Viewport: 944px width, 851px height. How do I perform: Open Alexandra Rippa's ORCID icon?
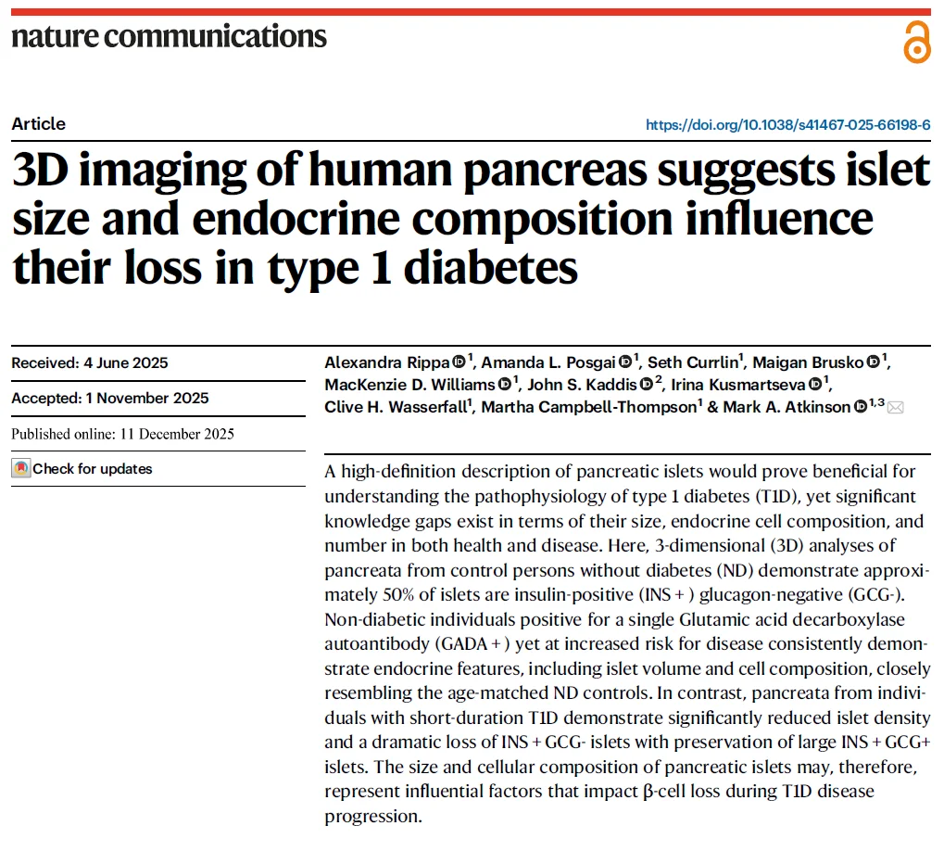(x=459, y=362)
